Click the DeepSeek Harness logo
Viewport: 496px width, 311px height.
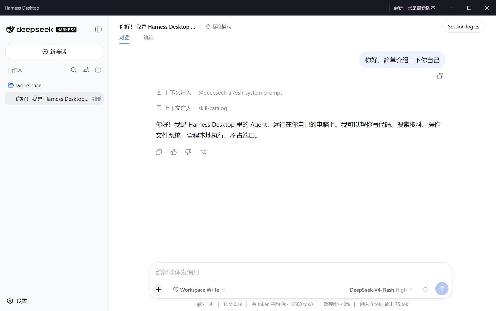pos(41,29)
